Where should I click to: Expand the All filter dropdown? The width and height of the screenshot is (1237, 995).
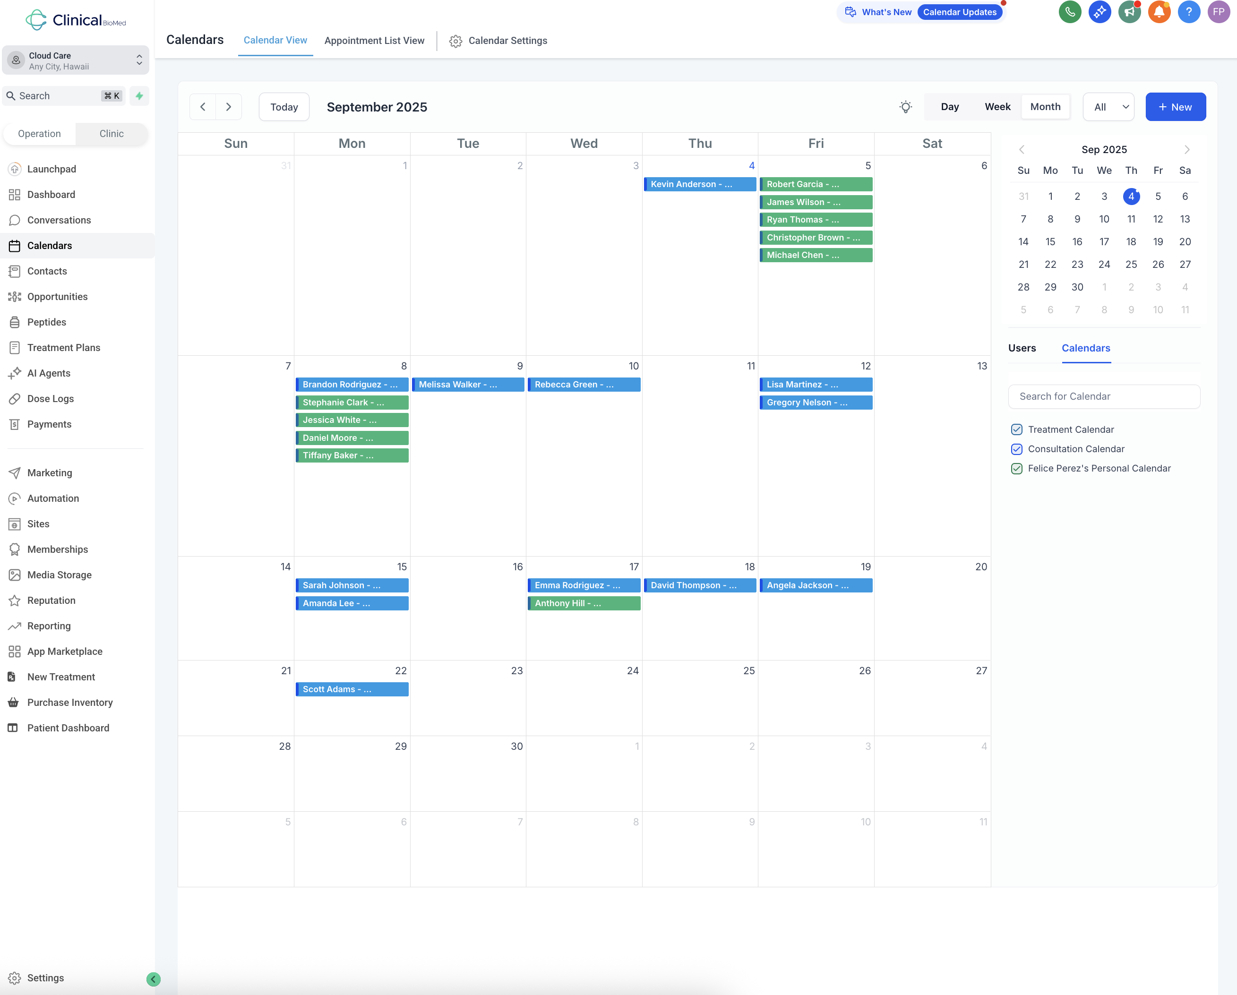point(1108,107)
